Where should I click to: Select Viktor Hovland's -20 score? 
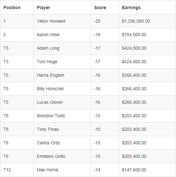97,21
